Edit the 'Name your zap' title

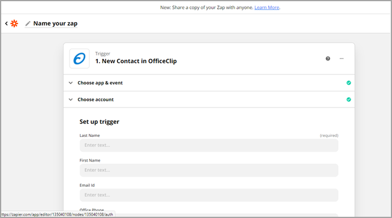pyautogui.click(x=55, y=23)
